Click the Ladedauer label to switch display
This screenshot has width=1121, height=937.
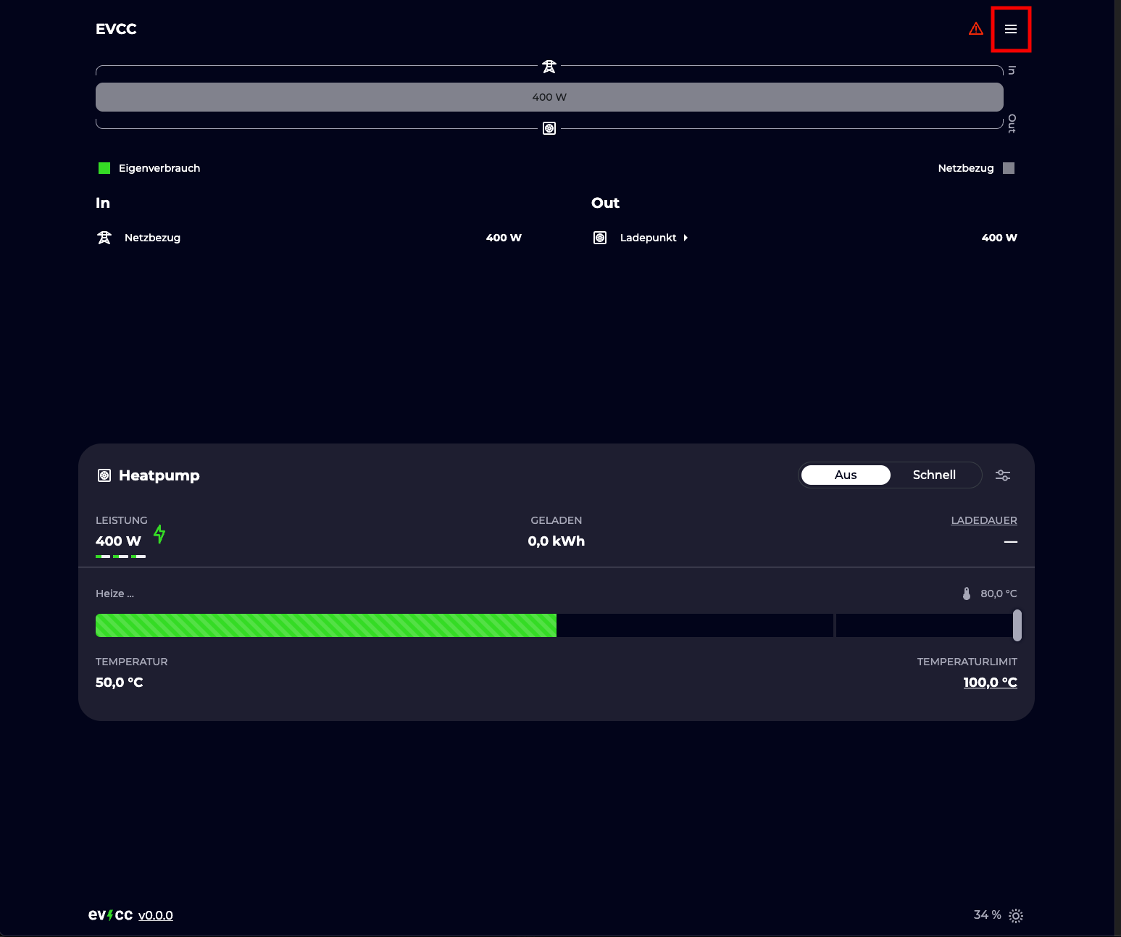tap(983, 520)
